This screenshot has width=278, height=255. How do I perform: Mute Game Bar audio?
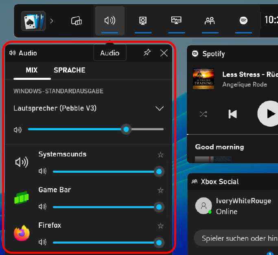click(42, 207)
